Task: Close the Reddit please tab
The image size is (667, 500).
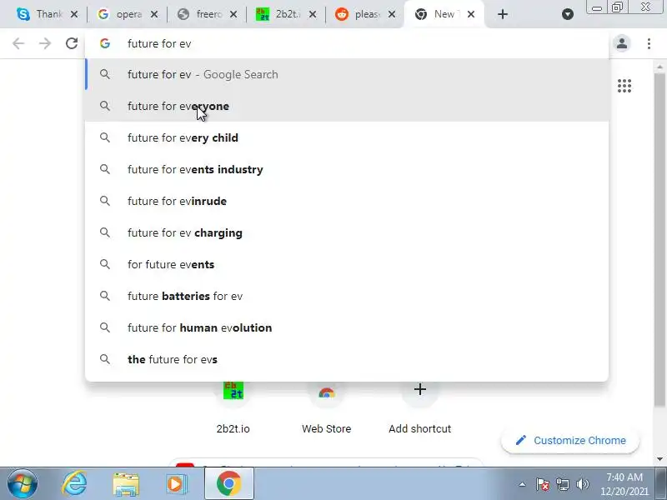Action: 391,14
